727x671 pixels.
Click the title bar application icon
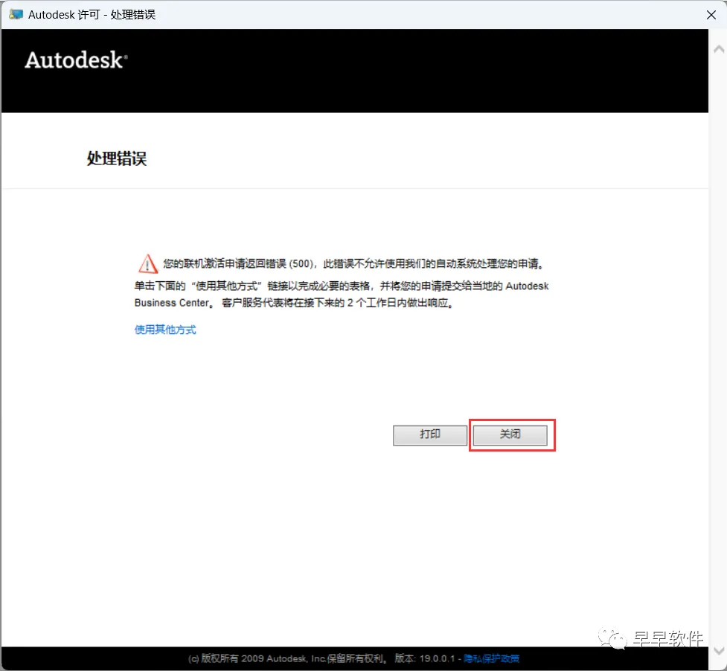(16, 14)
